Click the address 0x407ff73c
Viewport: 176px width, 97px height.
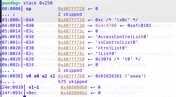coord(71,31)
